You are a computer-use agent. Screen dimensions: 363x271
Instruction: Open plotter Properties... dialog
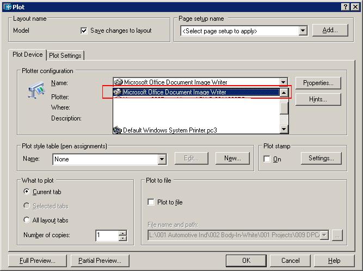tap(318, 83)
